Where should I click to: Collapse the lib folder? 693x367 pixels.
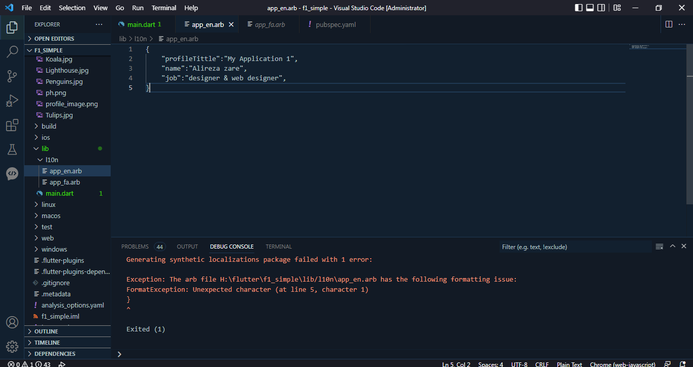[x=68, y=148]
